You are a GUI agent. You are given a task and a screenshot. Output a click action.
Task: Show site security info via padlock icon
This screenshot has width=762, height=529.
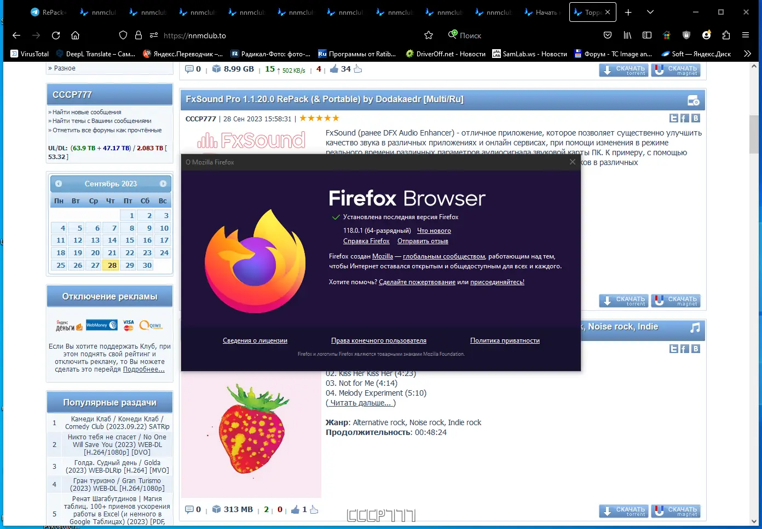pyautogui.click(x=138, y=36)
